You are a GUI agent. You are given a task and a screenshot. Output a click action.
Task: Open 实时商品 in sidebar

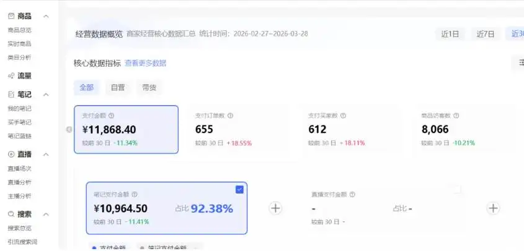(x=19, y=44)
